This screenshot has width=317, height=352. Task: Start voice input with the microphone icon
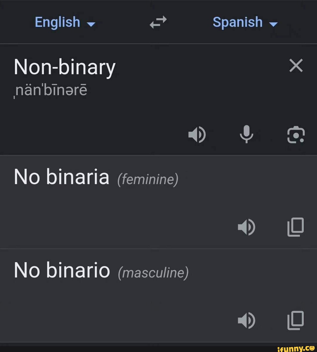[x=247, y=135]
